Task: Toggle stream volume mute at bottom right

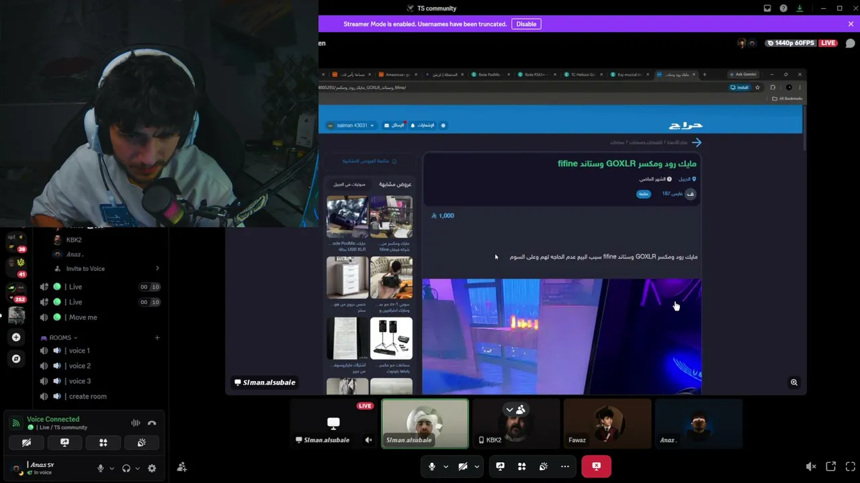Action: tap(811, 467)
